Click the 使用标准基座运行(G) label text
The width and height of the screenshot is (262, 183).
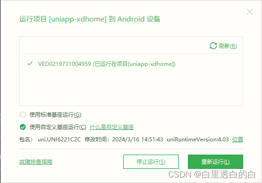tap(55, 115)
